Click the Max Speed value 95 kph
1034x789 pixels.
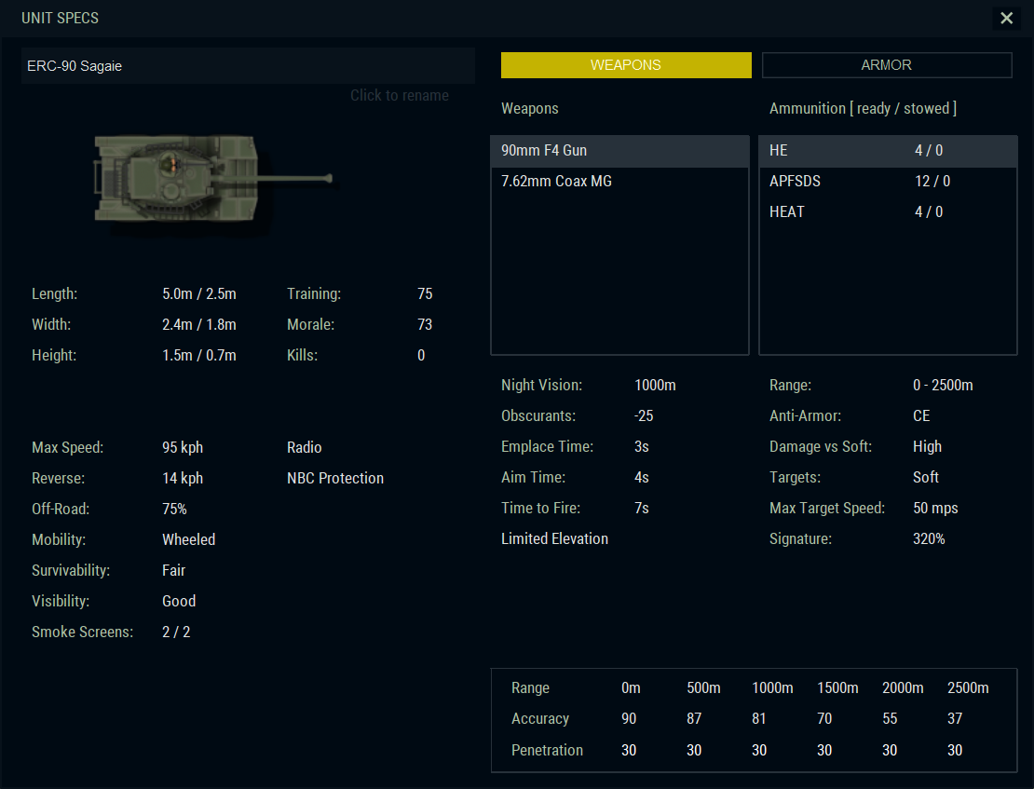click(183, 448)
